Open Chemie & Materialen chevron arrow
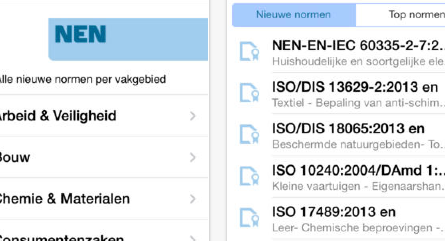Image resolution: width=445 pixels, height=241 pixels. click(x=193, y=199)
